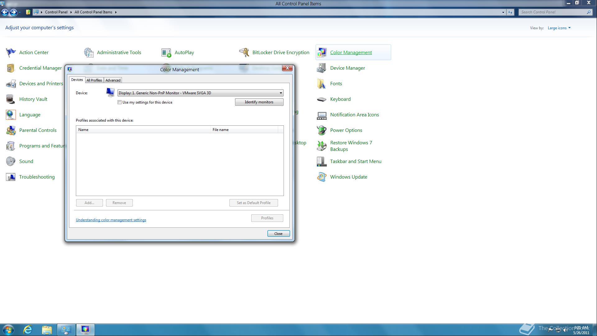Expand the All Control Panel Items breadcrumb arrow
The image size is (597, 336).
coord(116,12)
